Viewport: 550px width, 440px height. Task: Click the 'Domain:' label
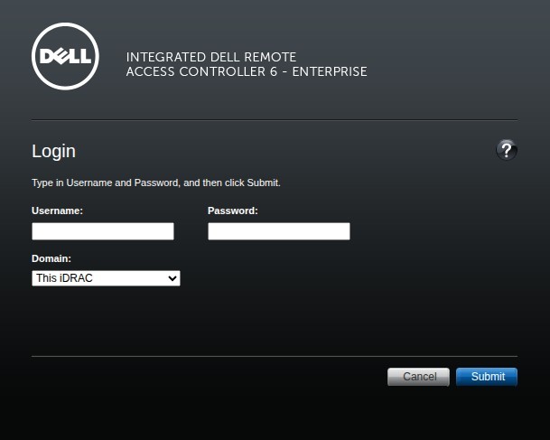pyautogui.click(x=51, y=258)
